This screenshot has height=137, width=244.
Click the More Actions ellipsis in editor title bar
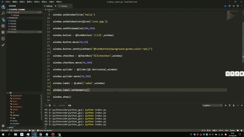tap(242, 6)
